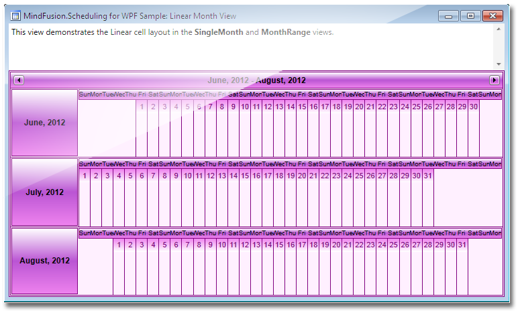
Task: Click the June – August 2012 range title
Action: click(x=256, y=80)
